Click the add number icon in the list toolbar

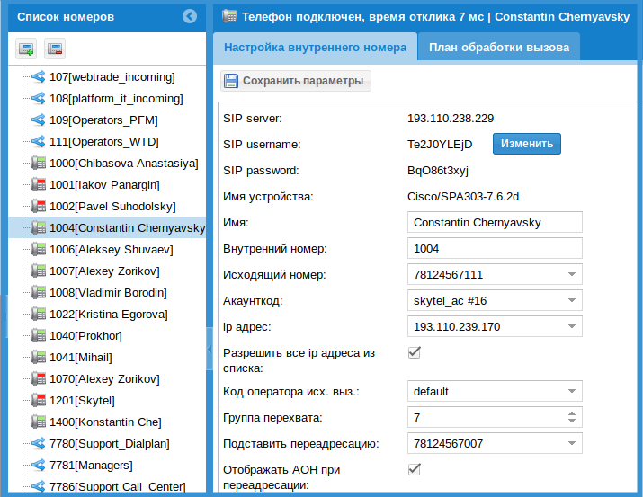pyautogui.click(x=25, y=49)
